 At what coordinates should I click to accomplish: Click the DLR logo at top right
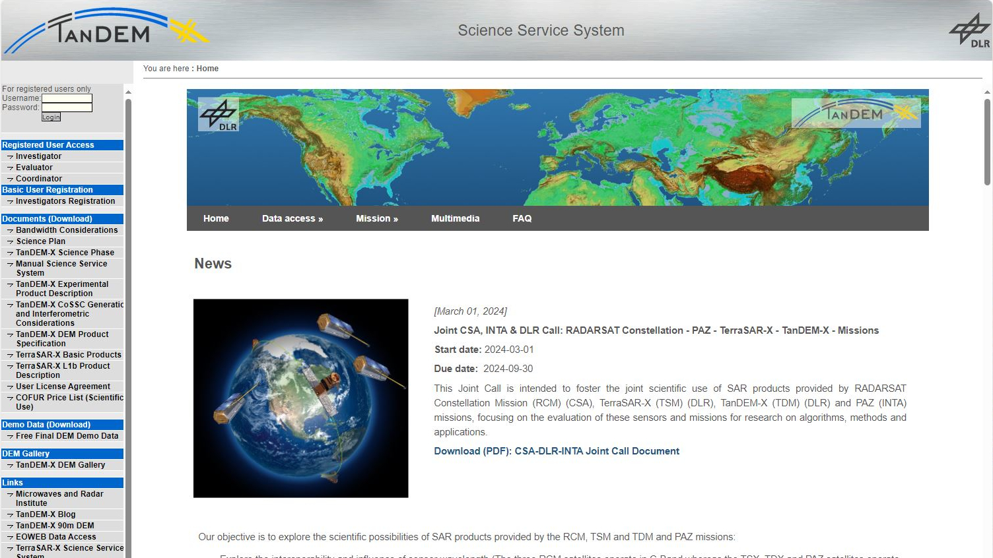[969, 30]
